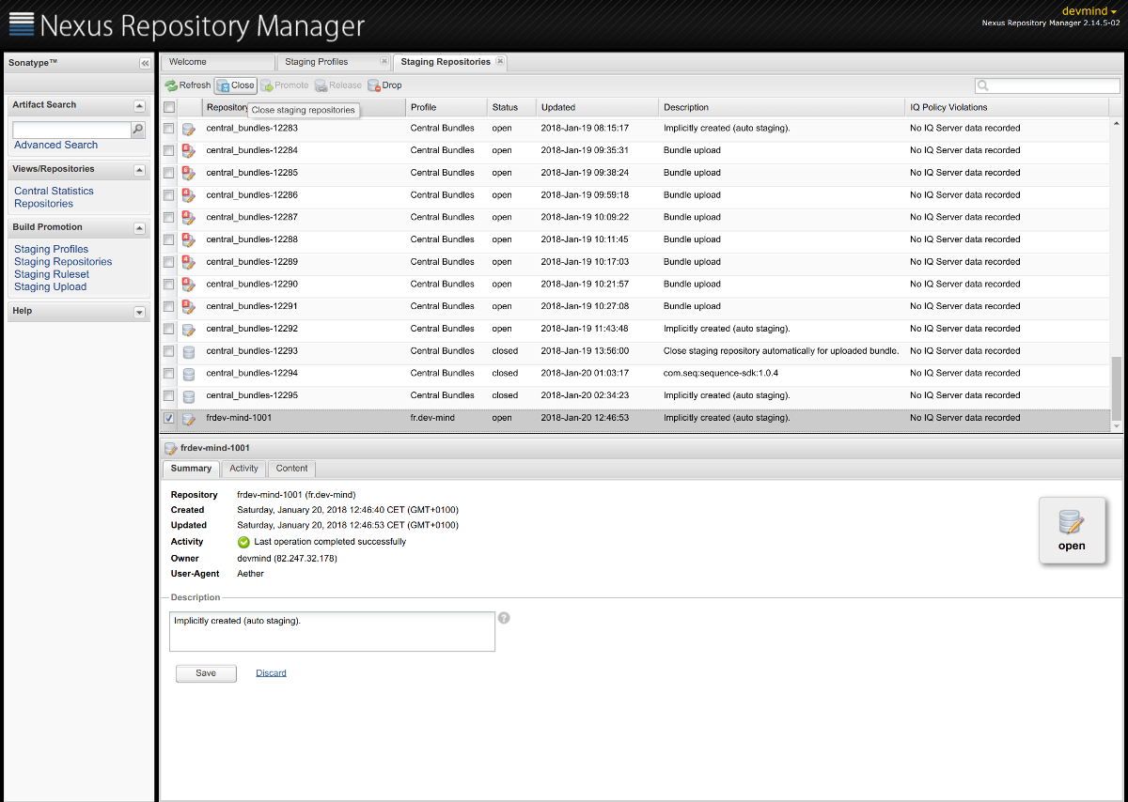Toggle the select-all header checkbox
Screen dimensions: 1128x802
169,107
